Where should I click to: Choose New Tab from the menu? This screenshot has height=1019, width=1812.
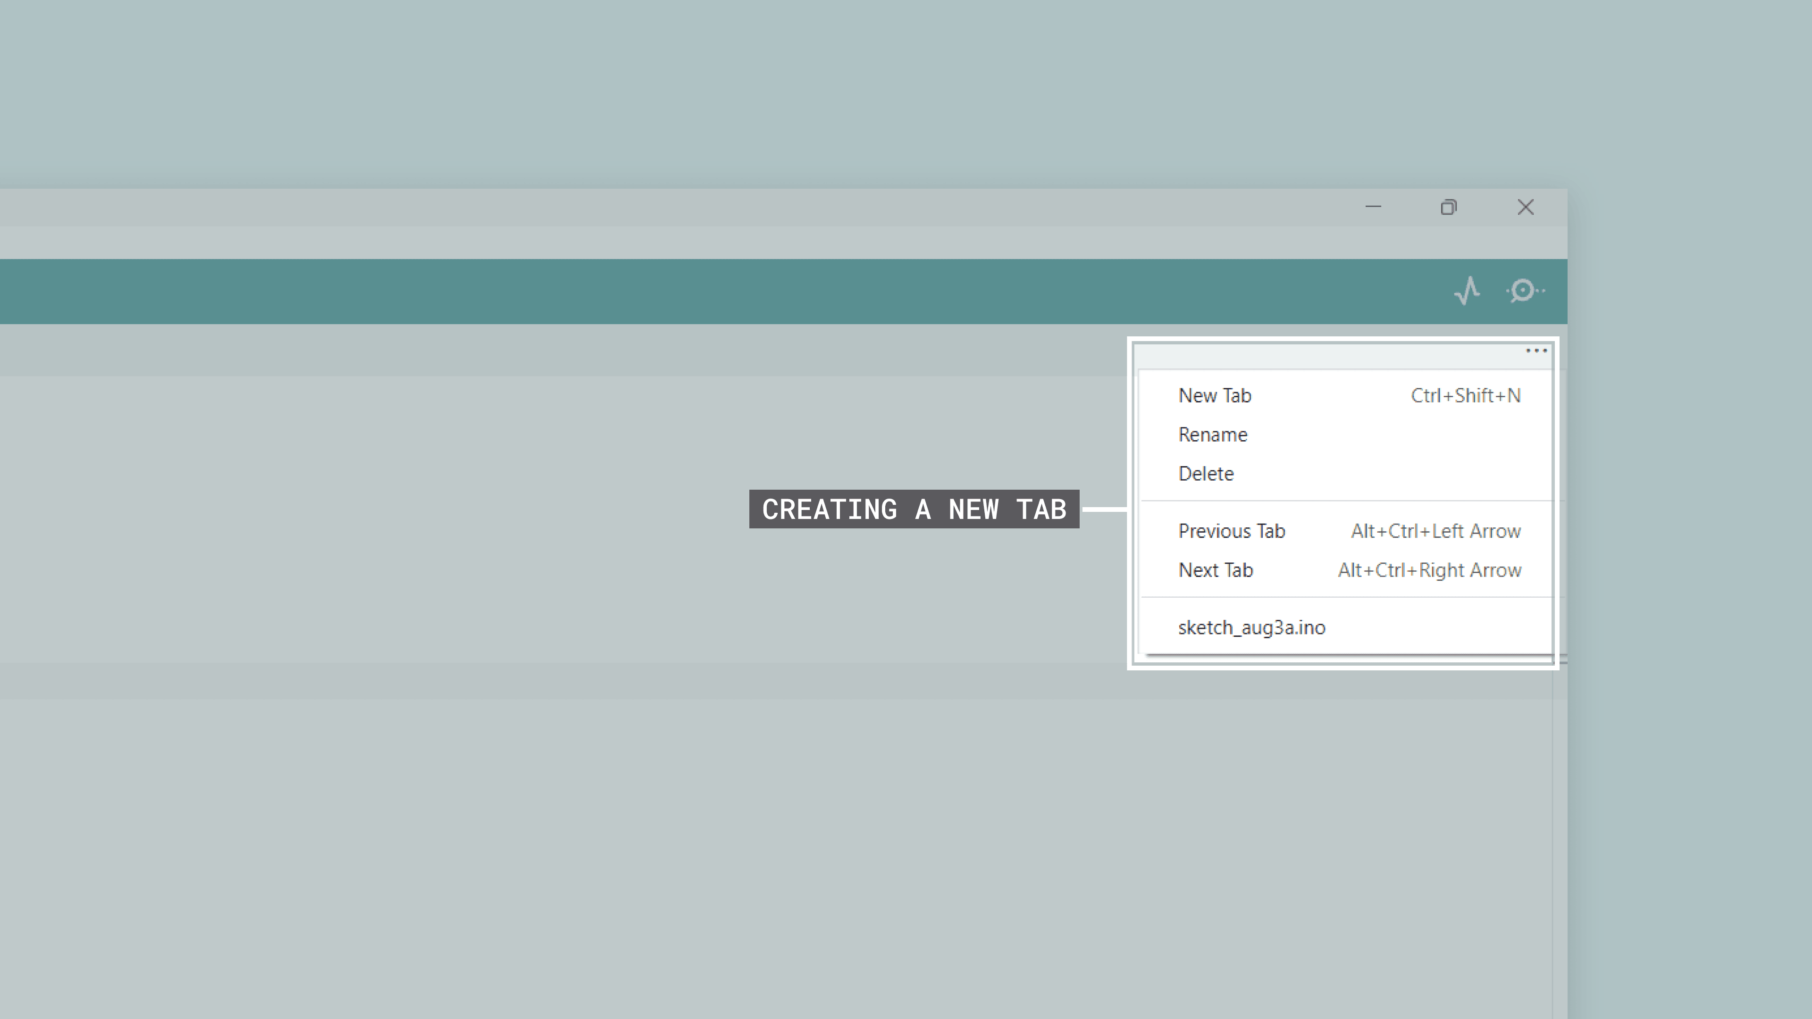(x=1215, y=395)
